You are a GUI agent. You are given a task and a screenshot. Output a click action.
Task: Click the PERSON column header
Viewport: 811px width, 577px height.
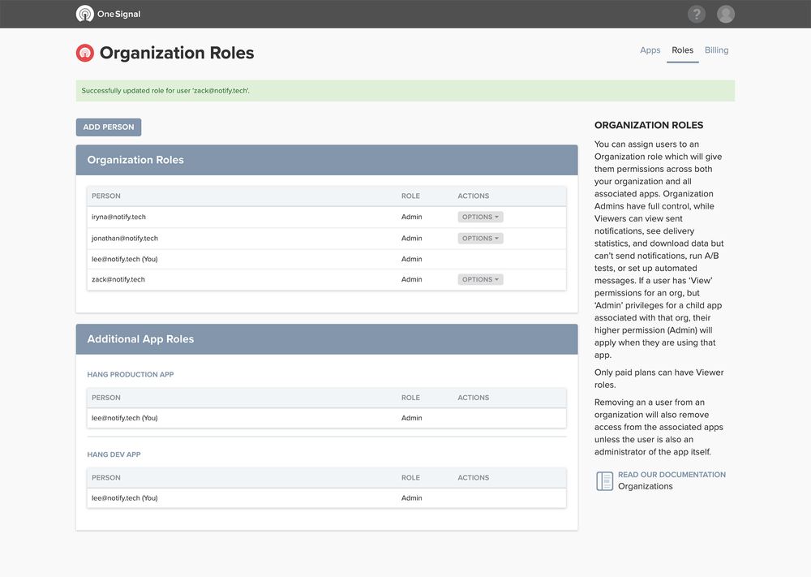click(106, 196)
